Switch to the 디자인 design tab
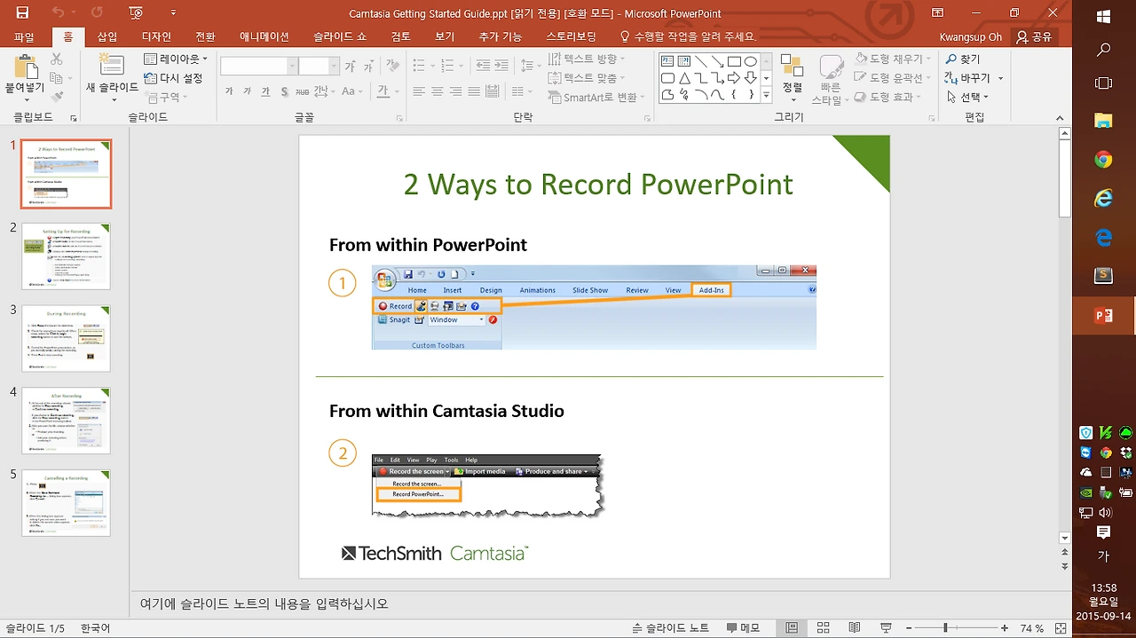The image size is (1136, 638). 156,36
